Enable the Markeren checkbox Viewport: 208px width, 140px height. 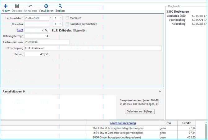67,18
